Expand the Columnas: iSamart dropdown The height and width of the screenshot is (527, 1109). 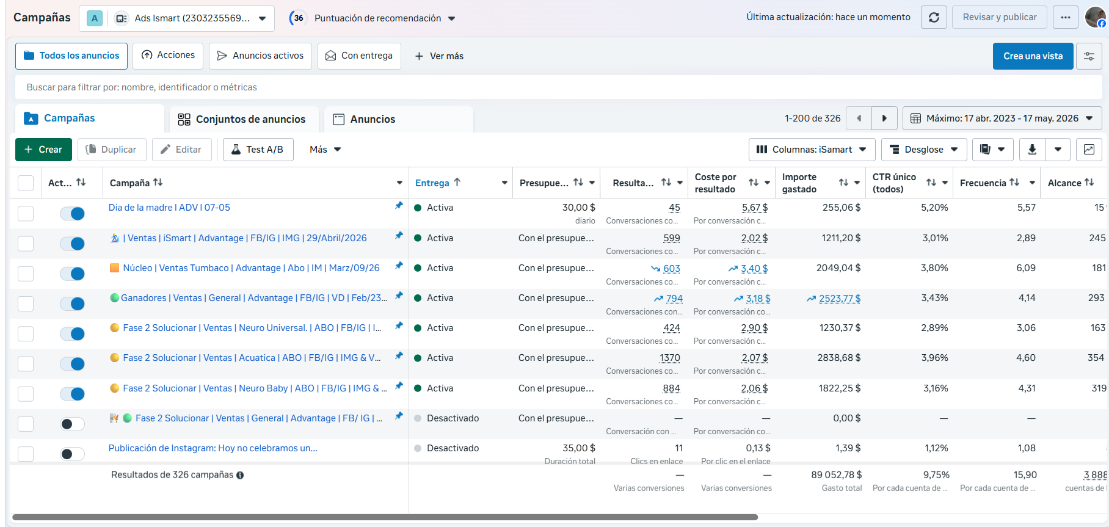tap(812, 150)
